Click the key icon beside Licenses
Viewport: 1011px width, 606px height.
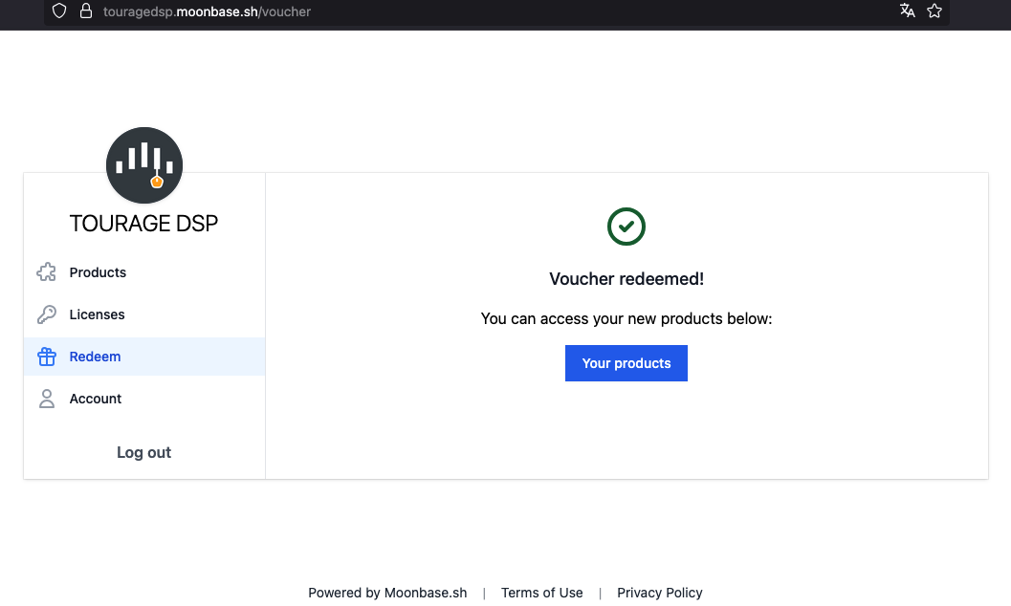point(46,314)
